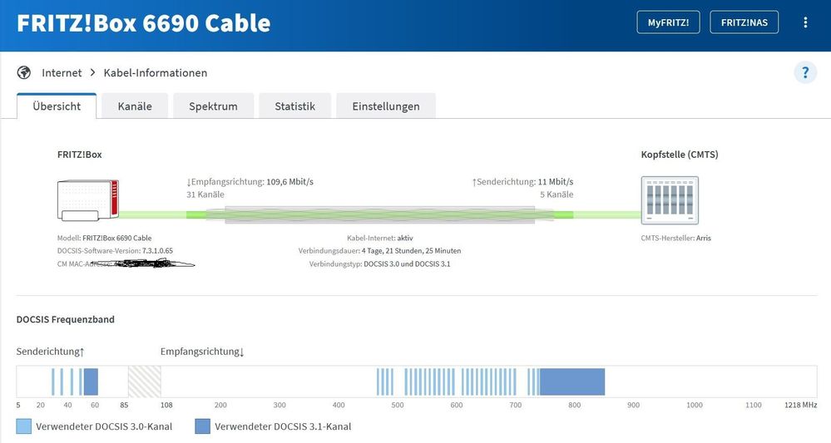Click the breadcrumb chevron after Internet

(93, 73)
